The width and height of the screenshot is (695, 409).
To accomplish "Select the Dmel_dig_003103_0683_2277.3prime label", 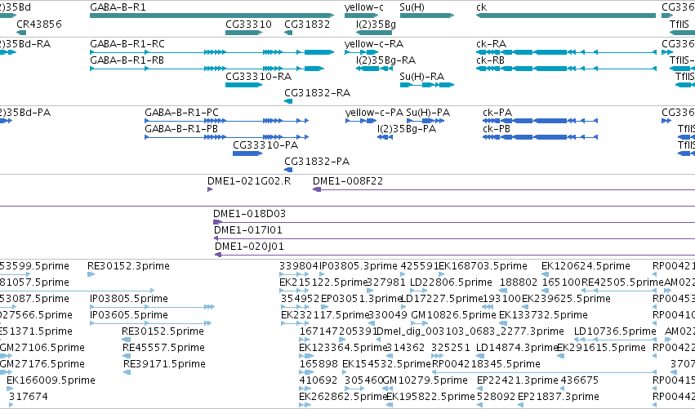I will tap(470, 331).
